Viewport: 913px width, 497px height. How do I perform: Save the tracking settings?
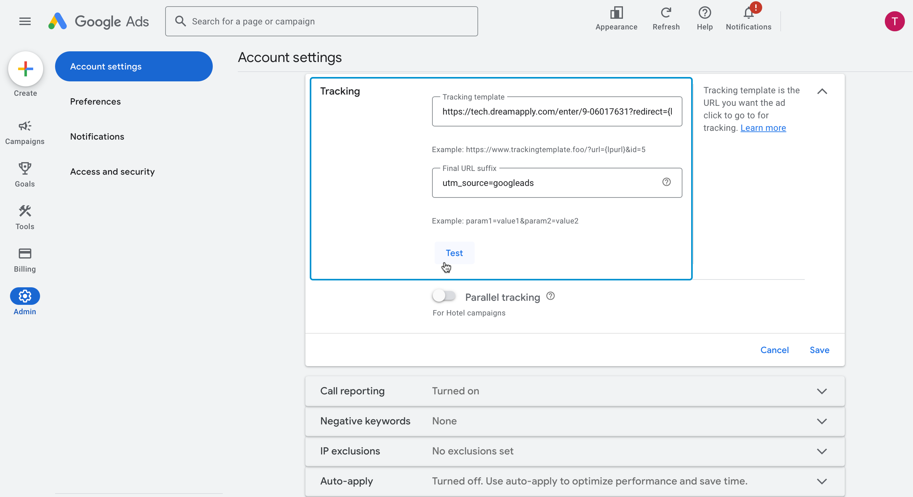[x=819, y=350]
